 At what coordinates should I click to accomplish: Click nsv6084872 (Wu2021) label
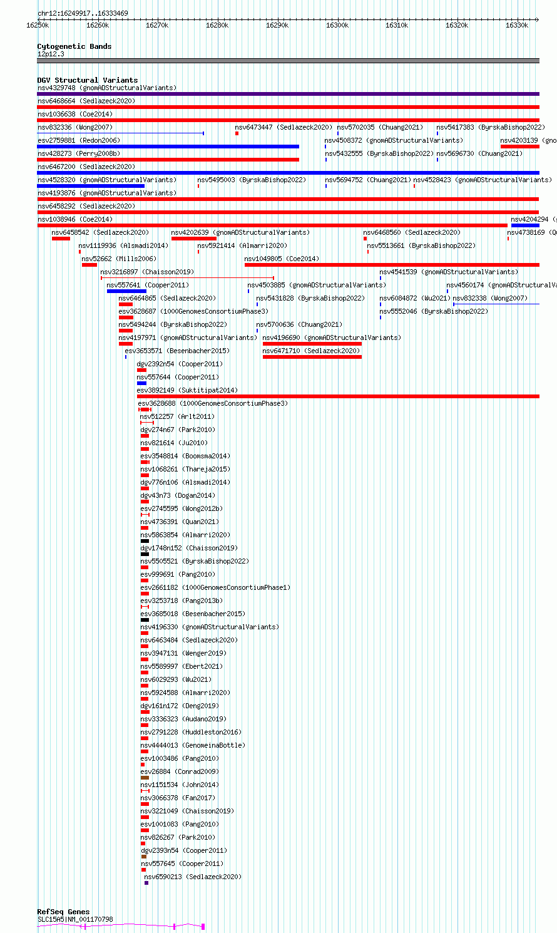[x=414, y=298]
